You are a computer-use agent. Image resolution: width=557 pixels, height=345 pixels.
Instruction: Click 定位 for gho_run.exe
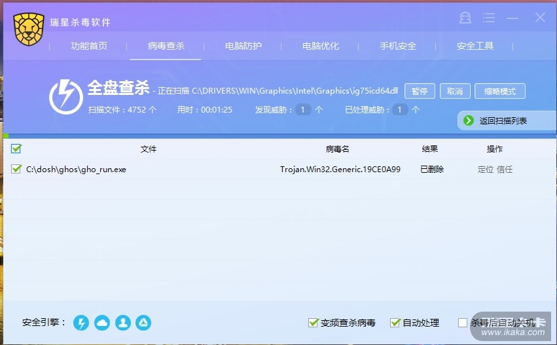[486, 170]
